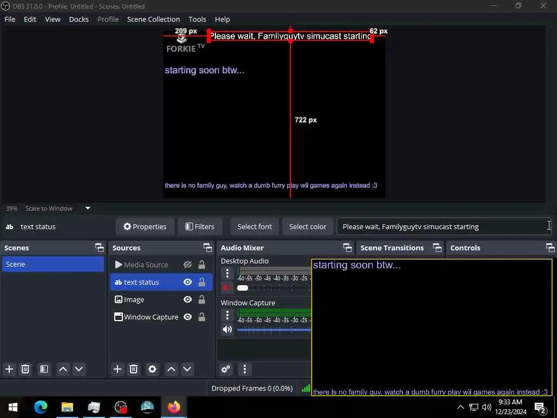Open scene filters button in Scenes toolbar
557x418 pixels.
point(44,370)
